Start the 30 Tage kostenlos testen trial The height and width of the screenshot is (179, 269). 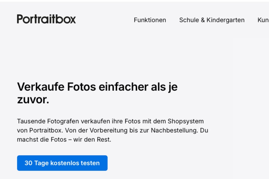coord(62,163)
